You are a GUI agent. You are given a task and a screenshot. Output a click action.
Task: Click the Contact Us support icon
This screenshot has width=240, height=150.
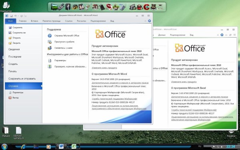(x=50, y=48)
